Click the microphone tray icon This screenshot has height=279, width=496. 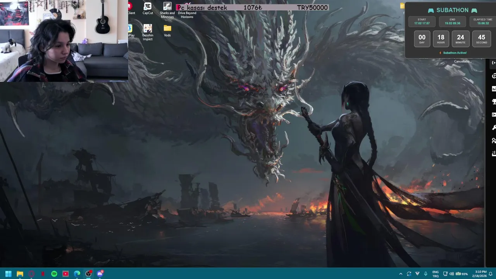tap(426, 274)
